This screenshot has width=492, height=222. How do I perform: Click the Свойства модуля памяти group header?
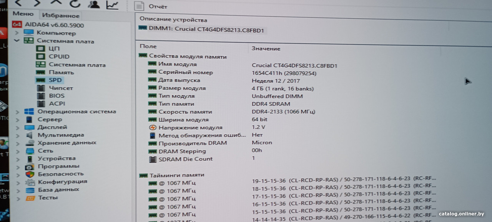[183, 57]
